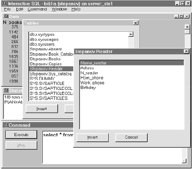The width and height of the screenshot is (192, 169).
Task: Open the Window menu
Action: click(x=59, y=9)
